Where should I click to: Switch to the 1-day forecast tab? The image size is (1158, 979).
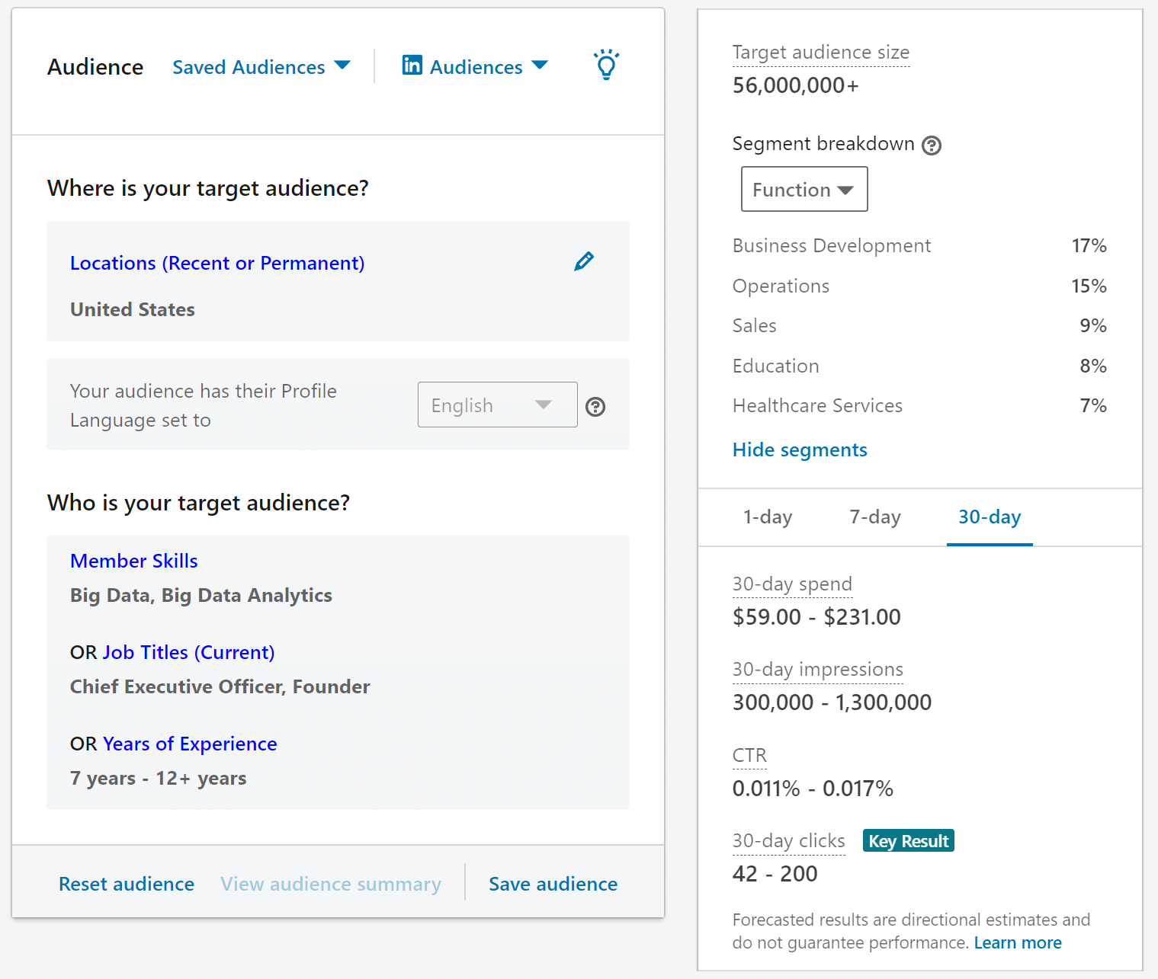point(768,517)
